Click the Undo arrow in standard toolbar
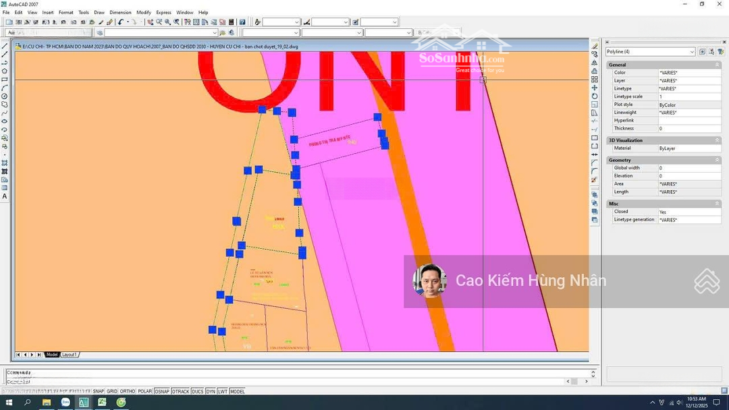 (121, 22)
